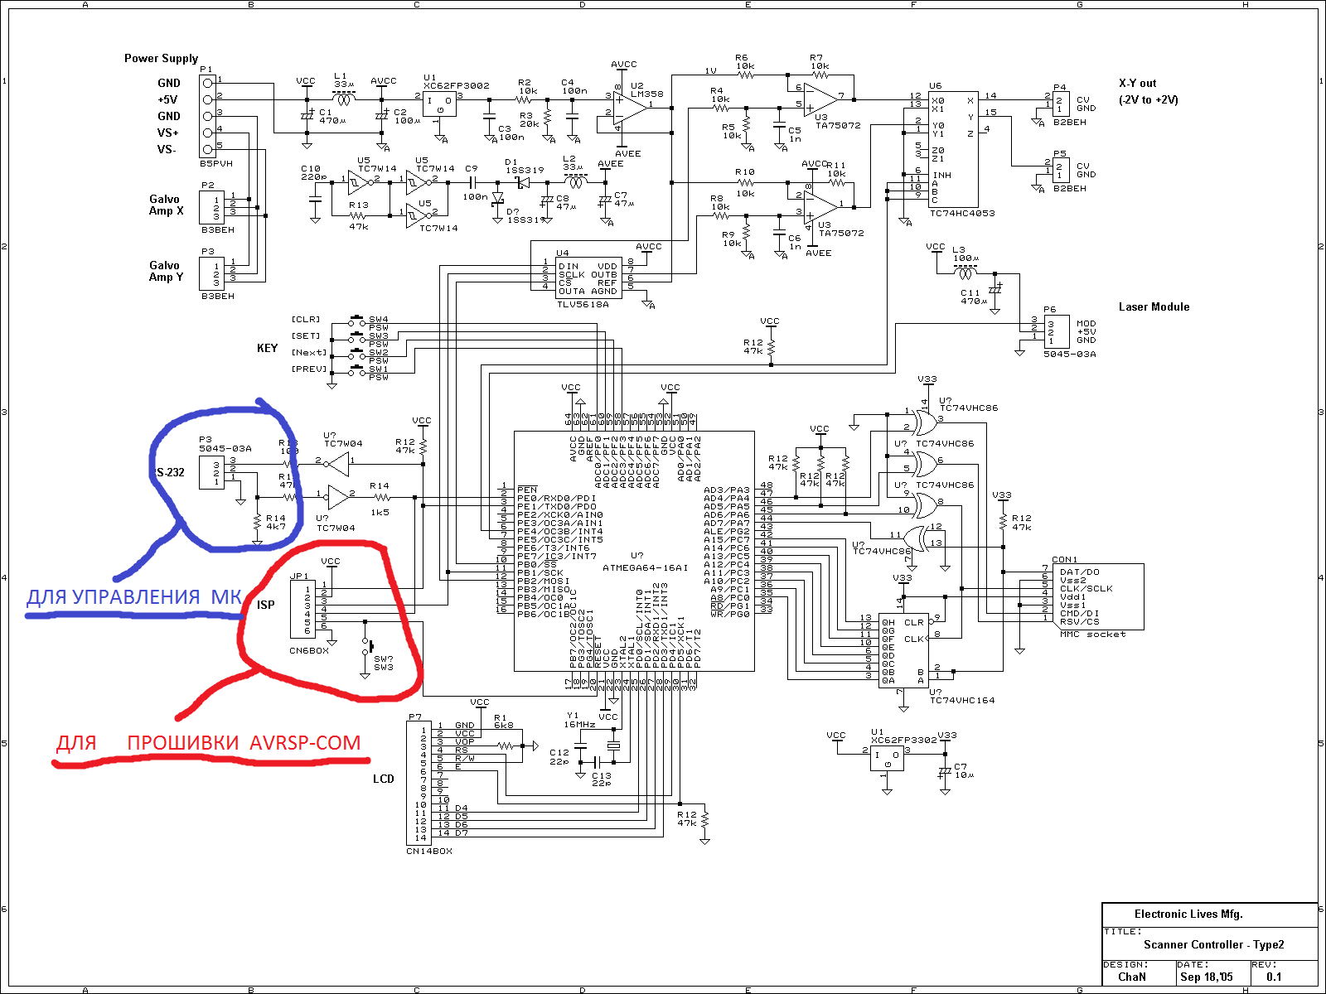The image size is (1326, 994).
Task: Select the 'DESIGN:' field label
Action: pyautogui.click(x=1125, y=964)
